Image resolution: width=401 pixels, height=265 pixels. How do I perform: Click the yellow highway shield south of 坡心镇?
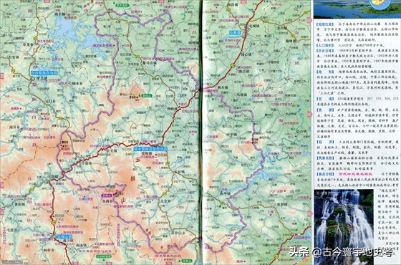[233, 65]
